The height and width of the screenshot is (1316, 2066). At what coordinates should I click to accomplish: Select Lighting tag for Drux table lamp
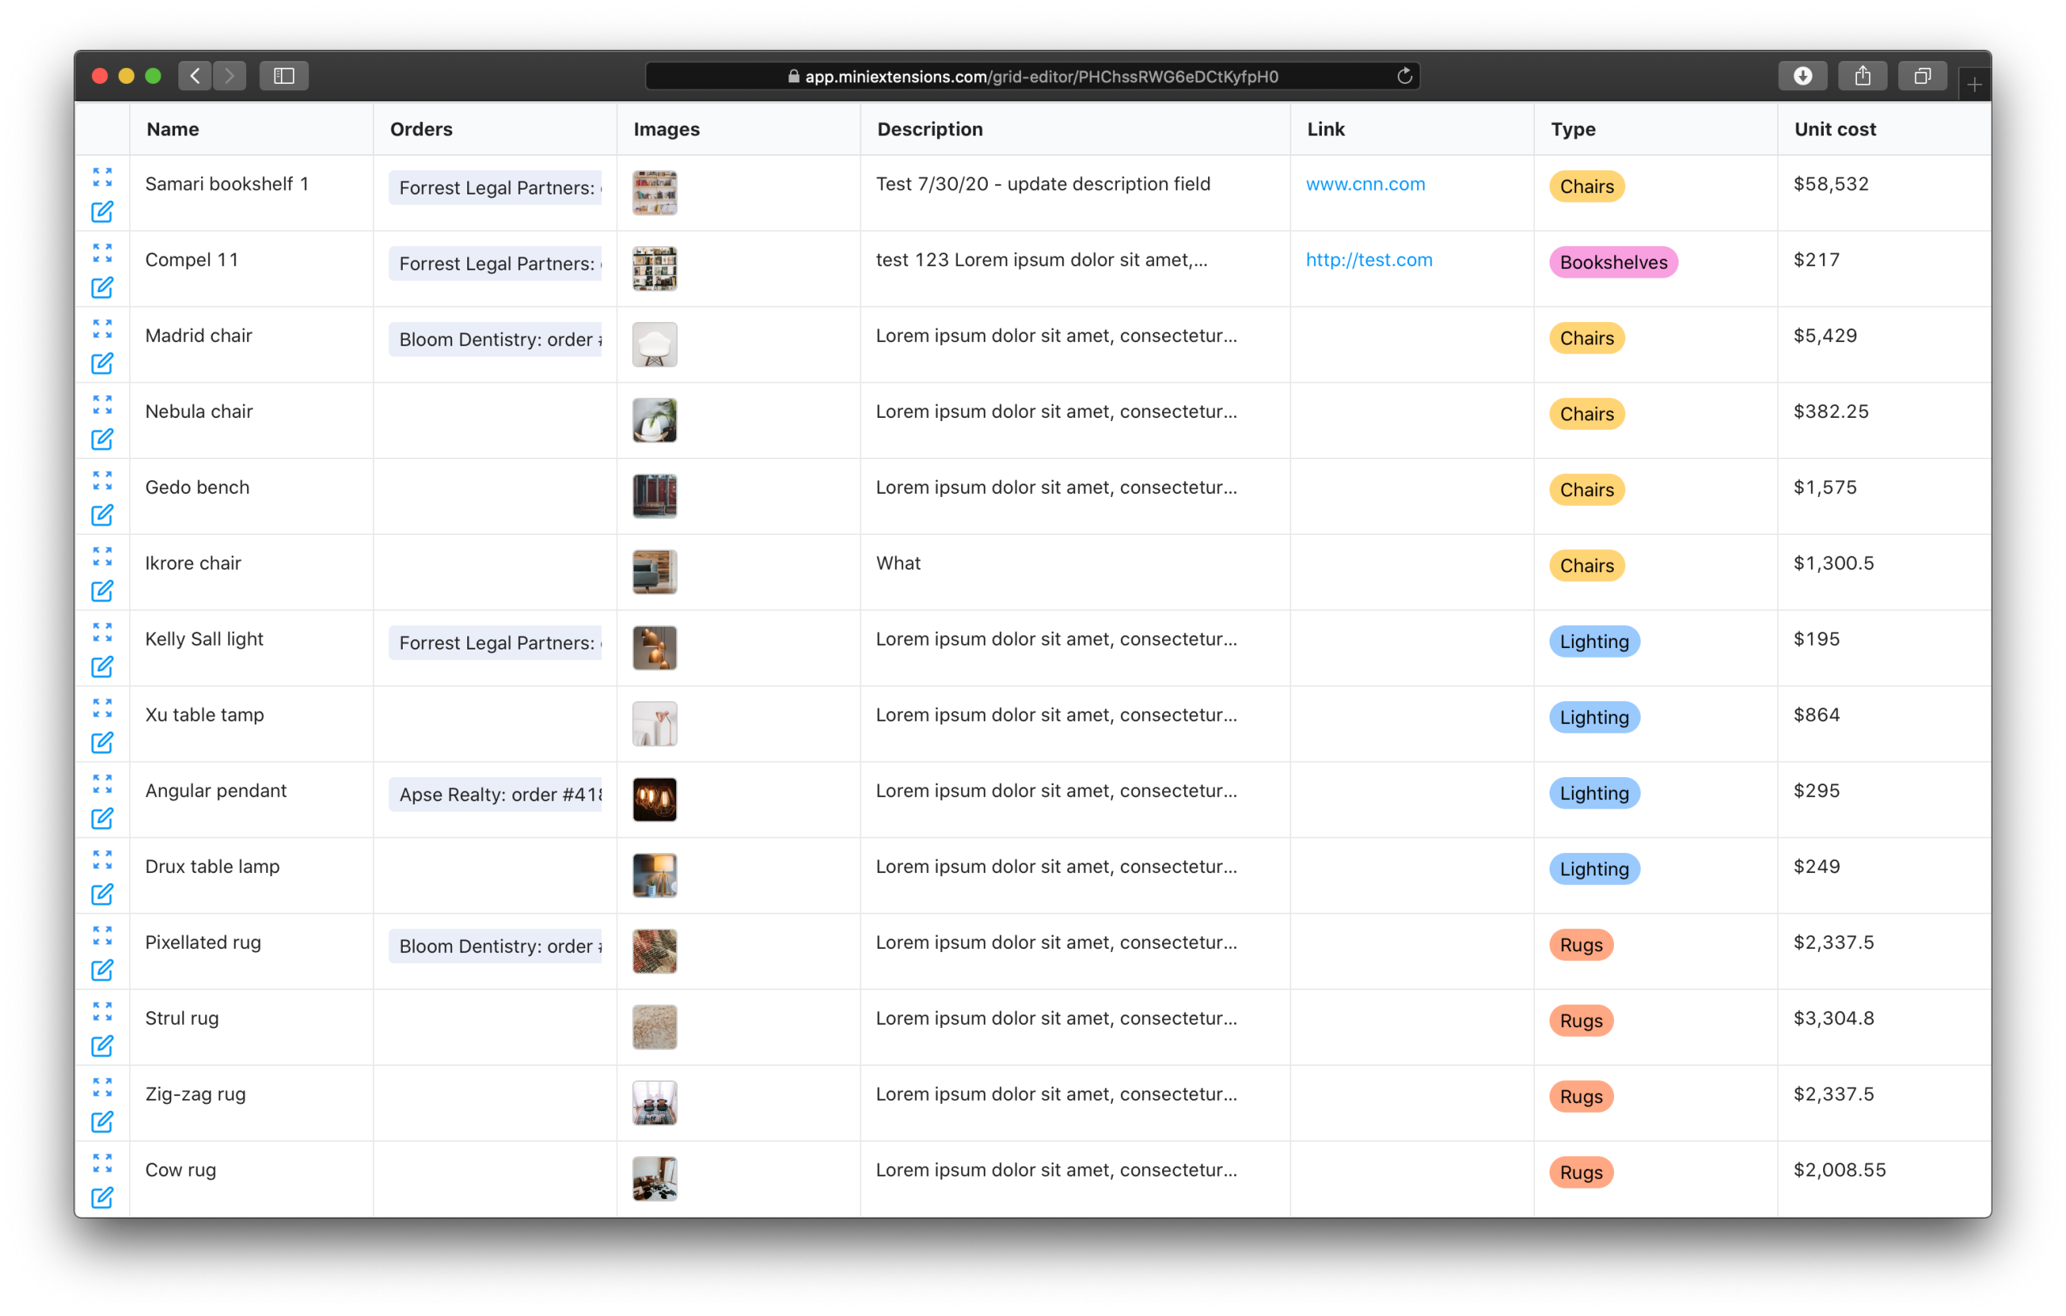(x=1593, y=869)
